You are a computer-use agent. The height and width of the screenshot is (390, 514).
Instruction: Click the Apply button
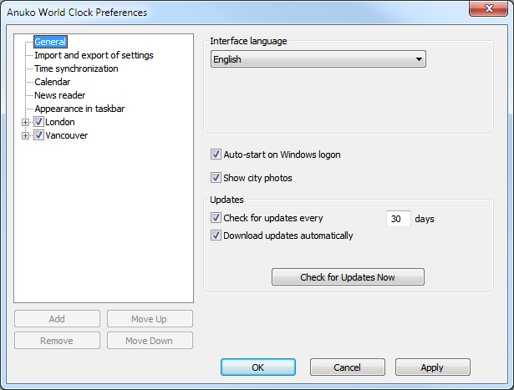432,367
